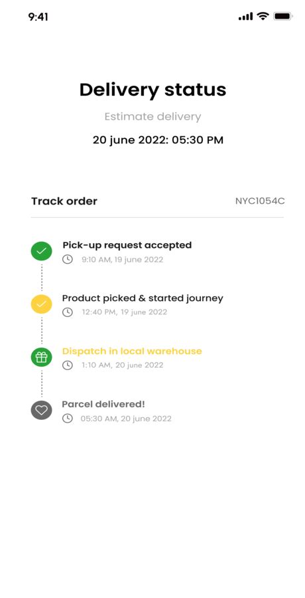This screenshot has width=305, height=598.
Task: Click clock icon beside 9:10 AM timestamp
Action: pyautogui.click(x=68, y=260)
